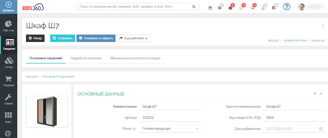Follow the Начало breadcrumb link

[32, 77]
